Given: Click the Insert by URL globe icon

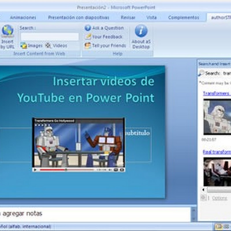Looking at the screenshot, I should point(8,31).
